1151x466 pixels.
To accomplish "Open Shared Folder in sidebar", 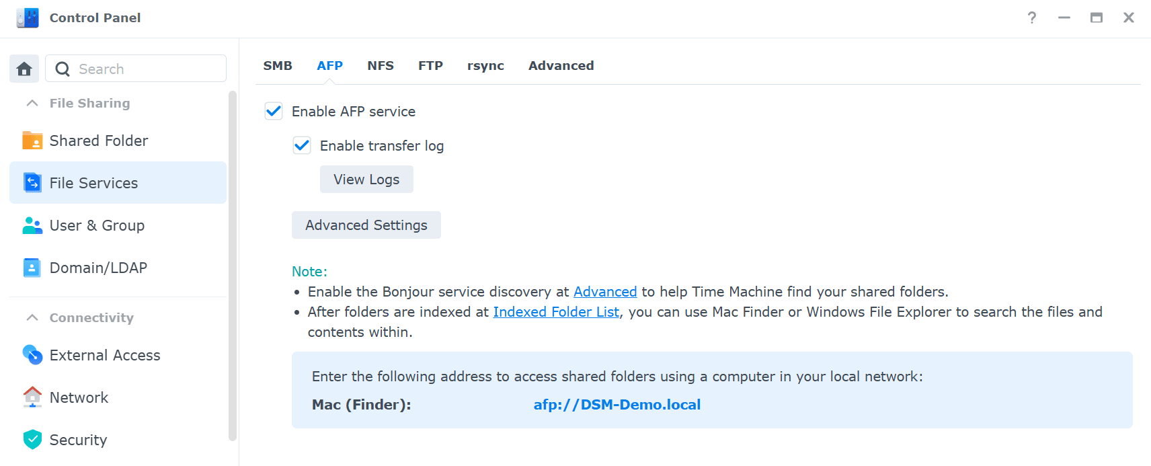I will pyautogui.click(x=118, y=141).
